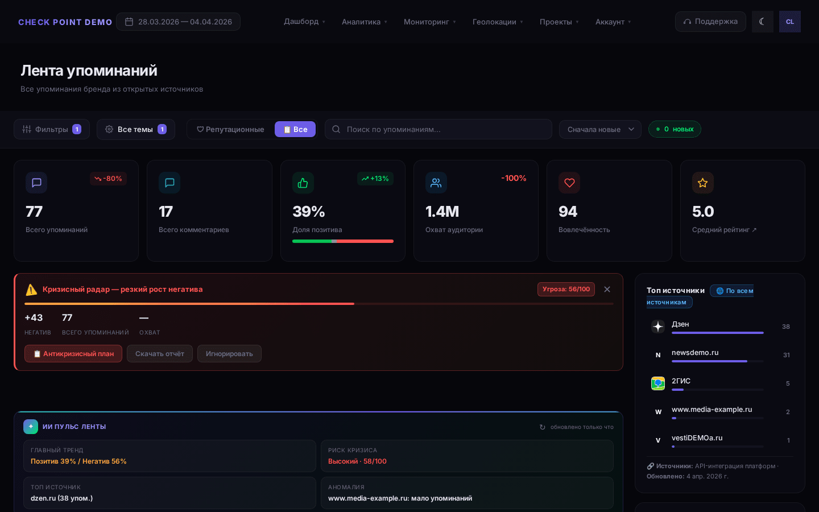Expand the Аналитика menu

tap(364, 22)
